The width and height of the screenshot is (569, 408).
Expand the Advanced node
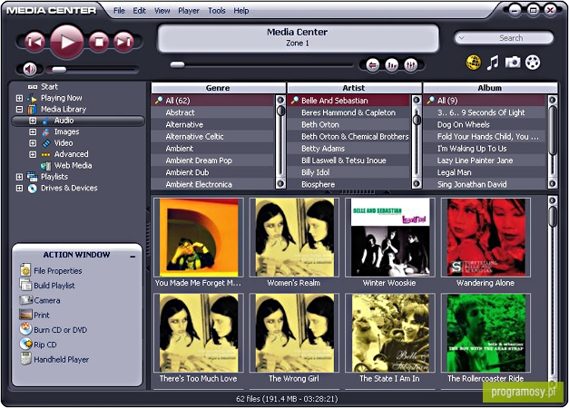33,154
